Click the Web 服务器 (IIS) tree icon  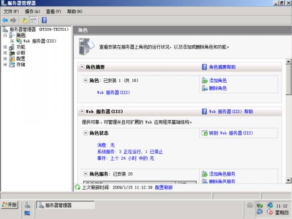[19, 41]
